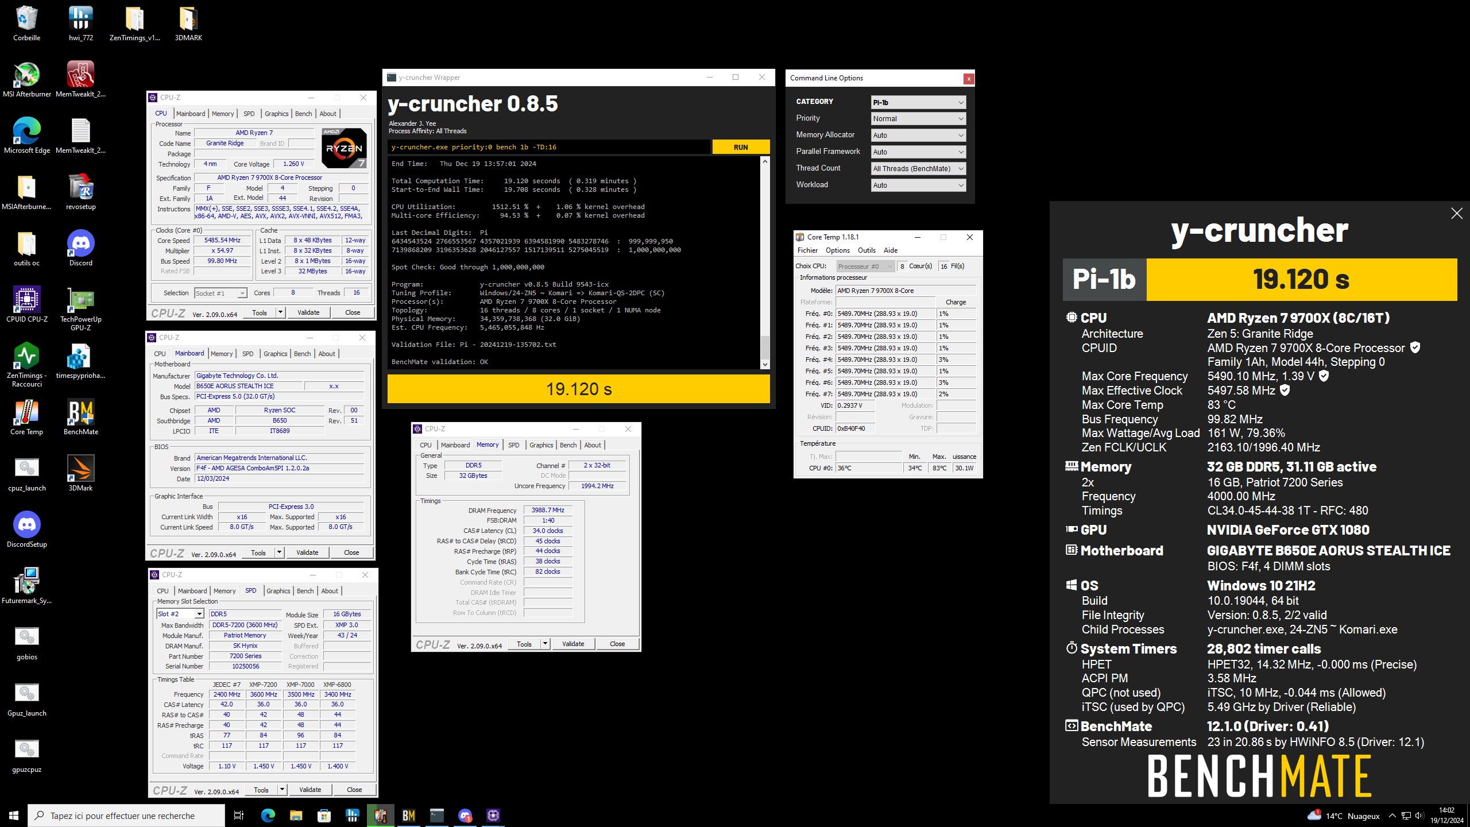The width and height of the screenshot is (1470, 827).
Task: Open the 3DMARK folder on desktop
Action: click(188, 23)
